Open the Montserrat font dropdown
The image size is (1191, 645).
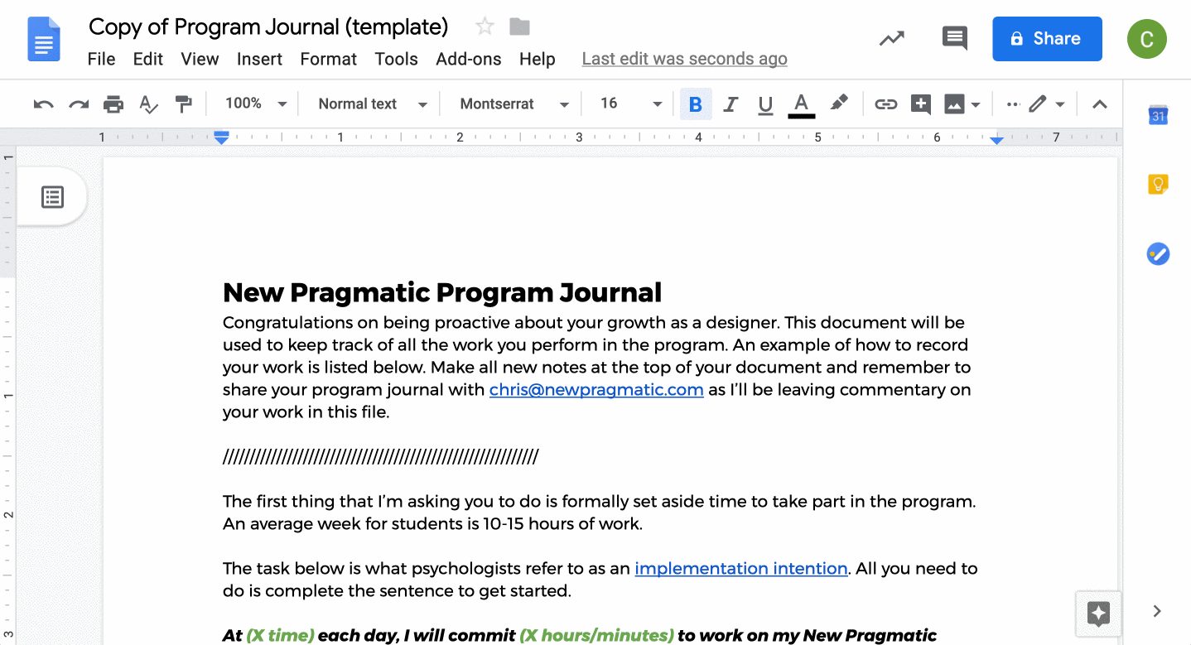point(514,104)
